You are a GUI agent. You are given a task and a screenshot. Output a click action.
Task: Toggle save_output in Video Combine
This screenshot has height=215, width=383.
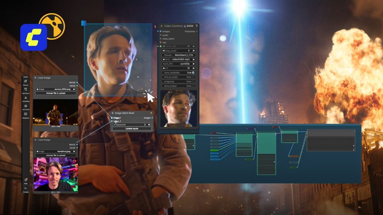click(179, 86)
